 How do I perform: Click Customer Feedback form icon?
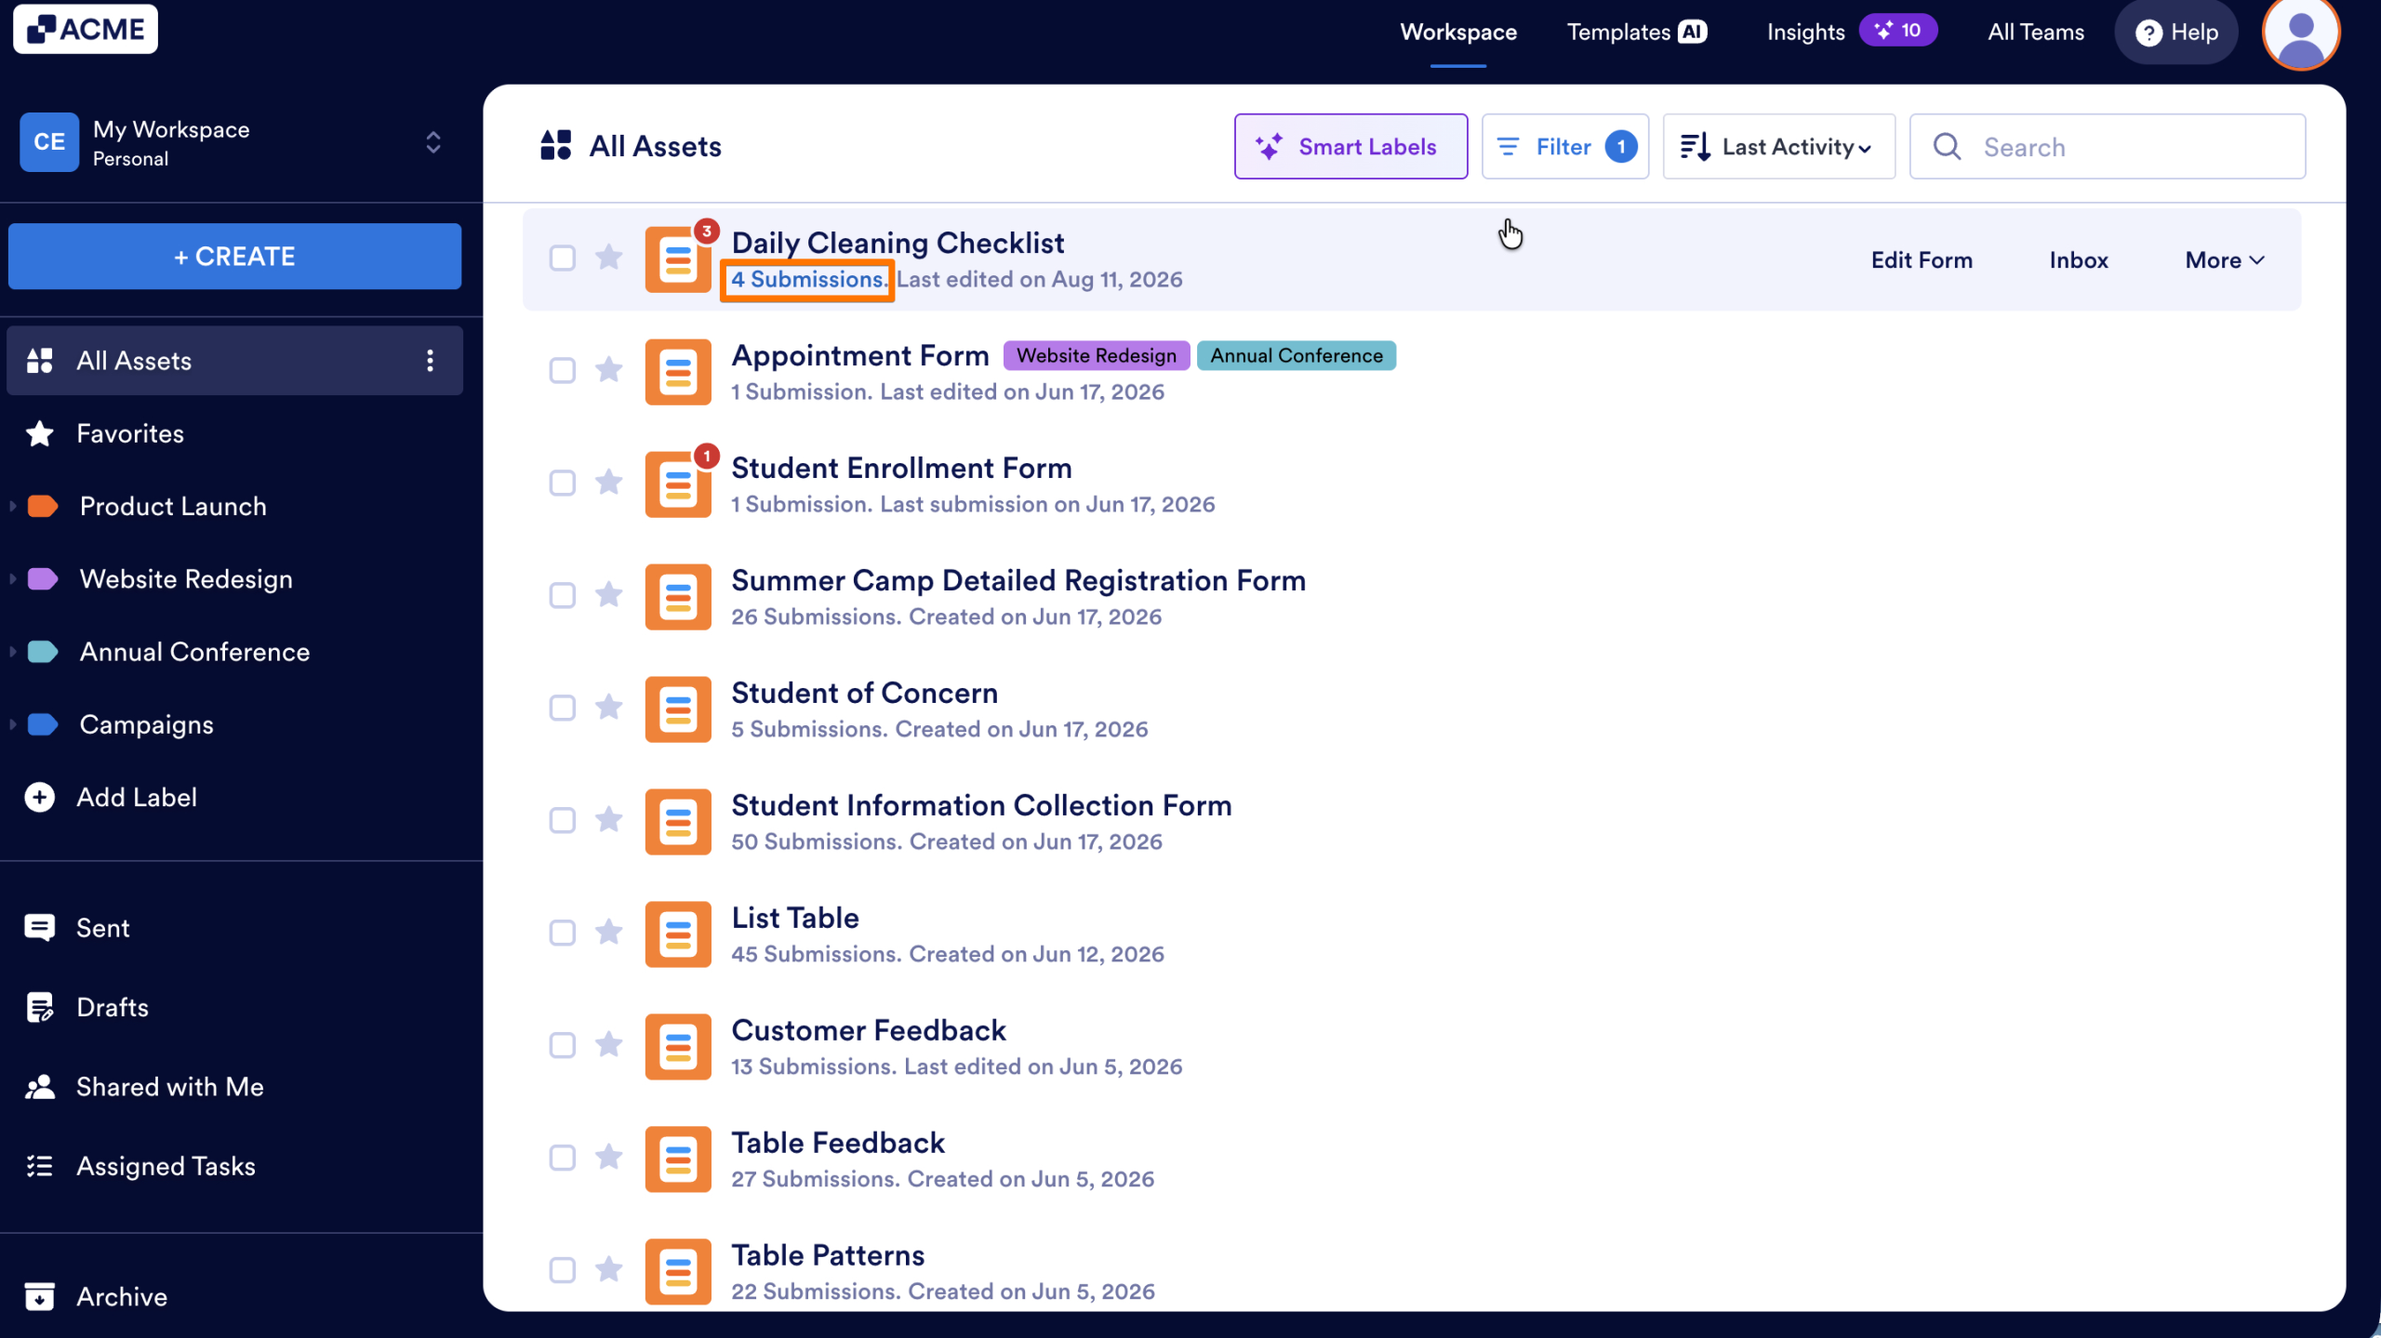click(x=678, y=1047)
